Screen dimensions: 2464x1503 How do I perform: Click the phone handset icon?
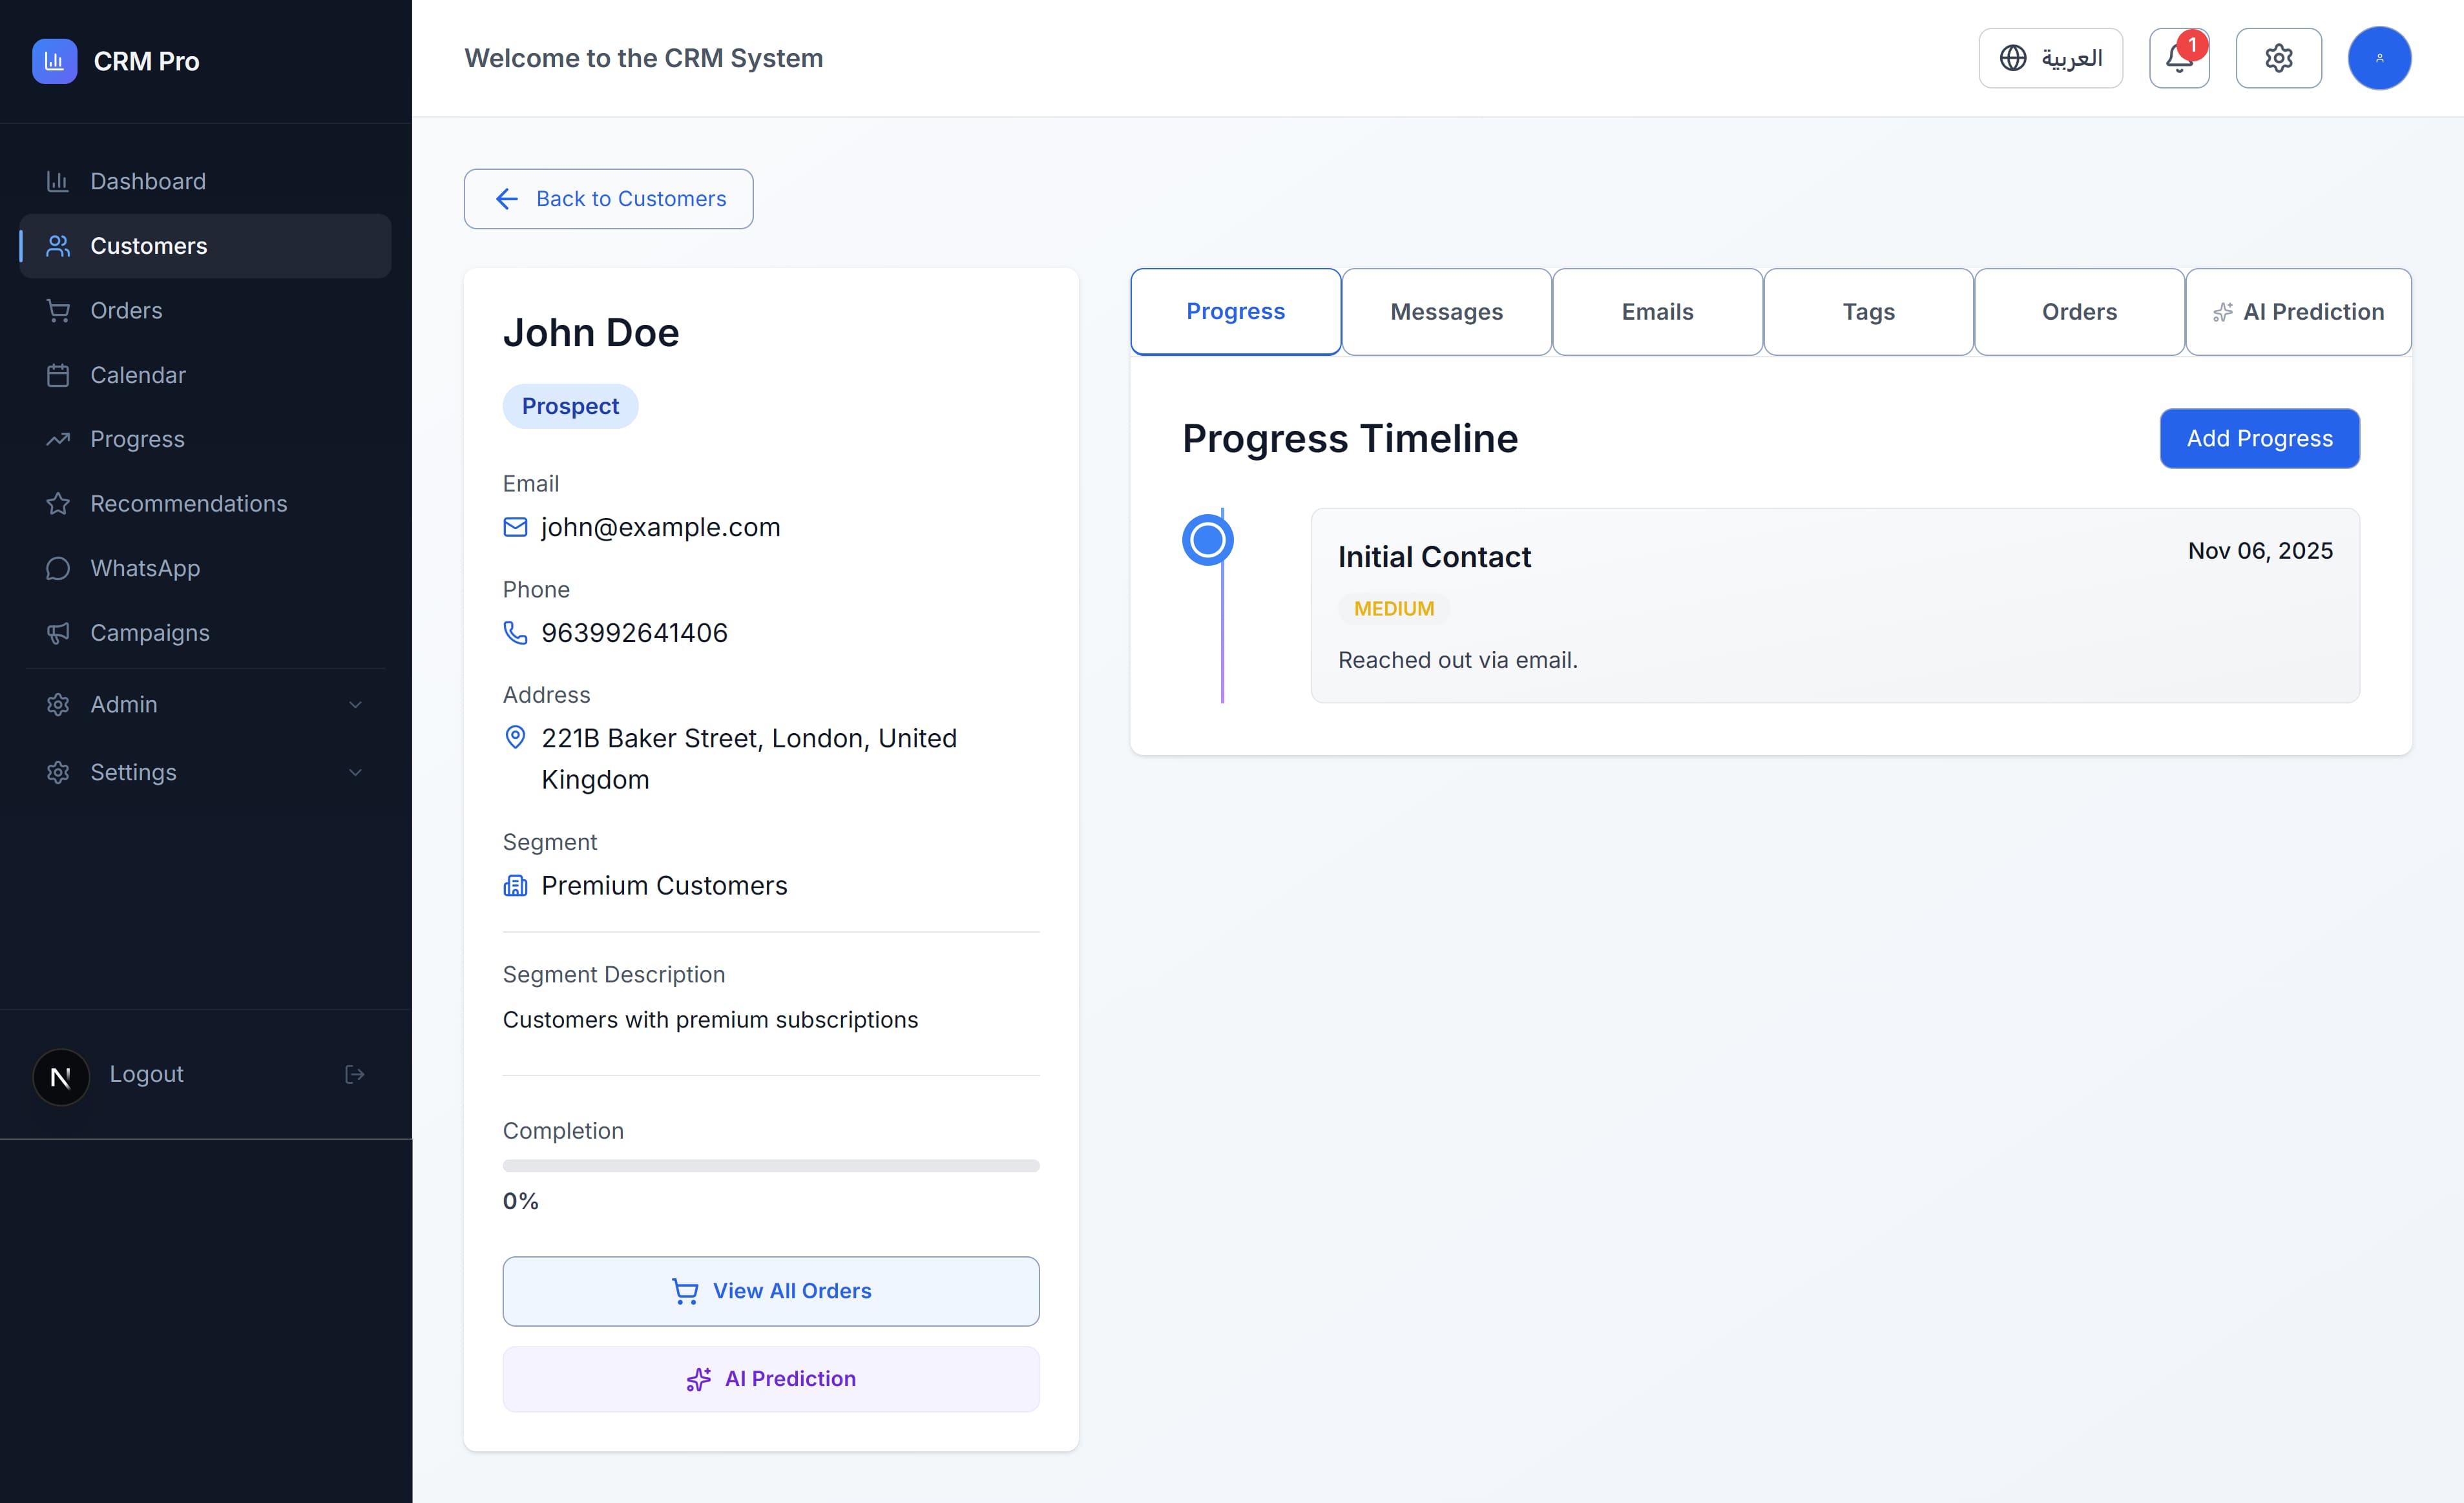515,633
